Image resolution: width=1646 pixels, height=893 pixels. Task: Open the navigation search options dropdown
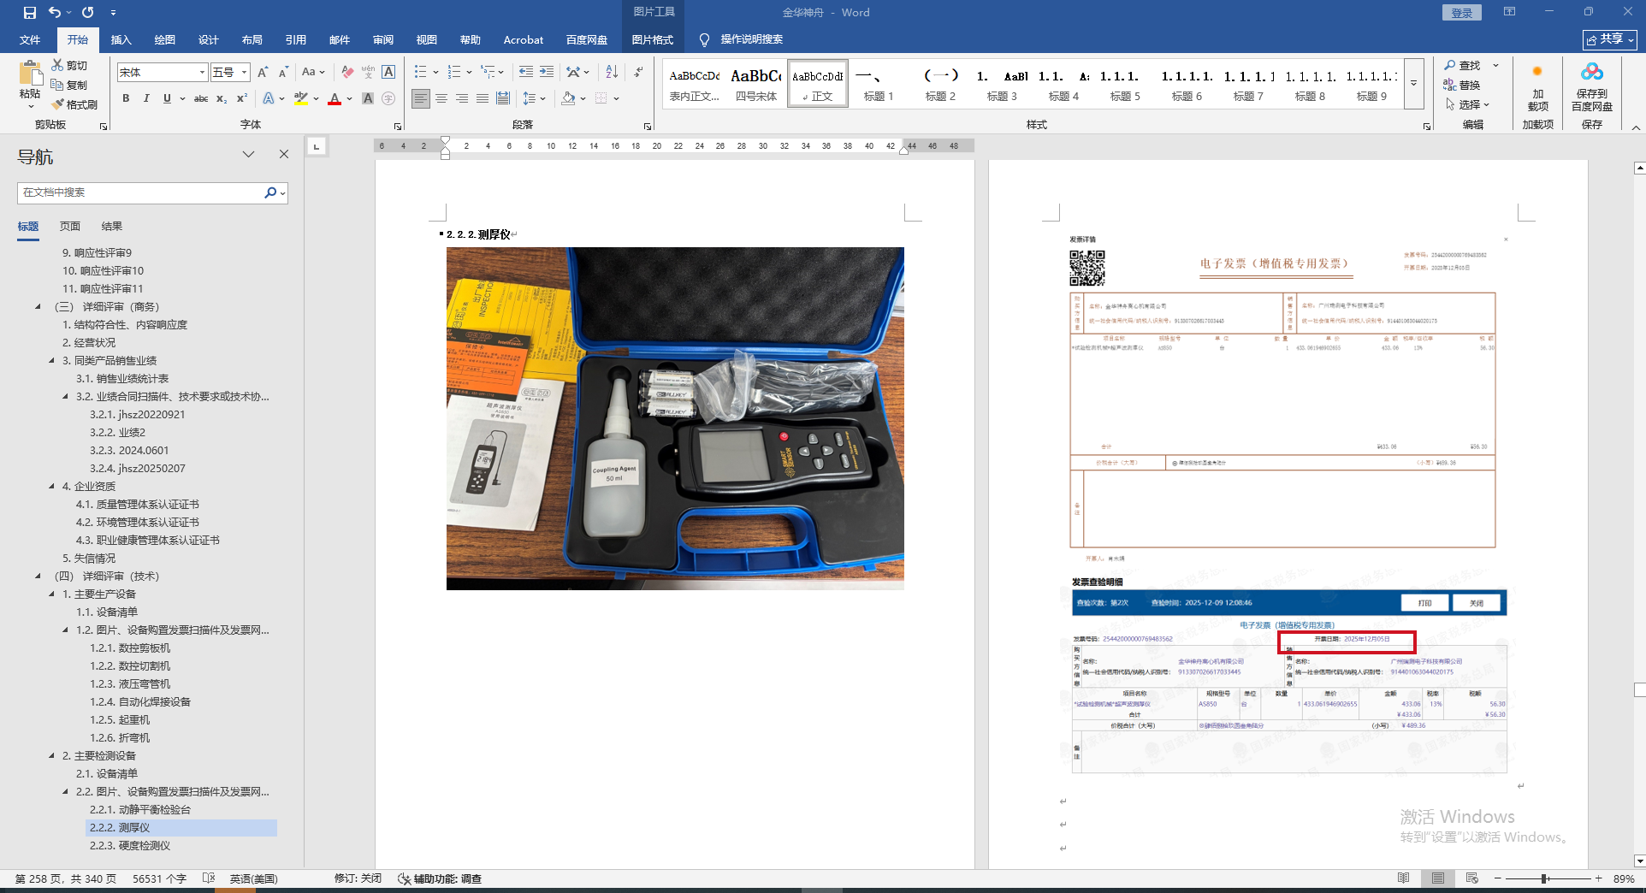282,192
